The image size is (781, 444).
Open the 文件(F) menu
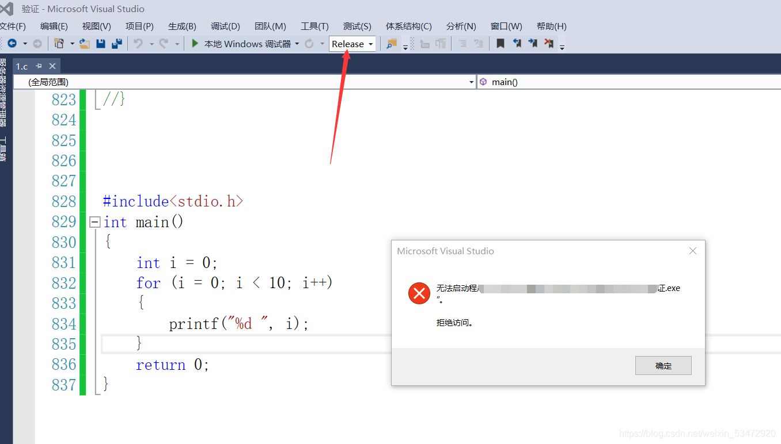(13, 26)
